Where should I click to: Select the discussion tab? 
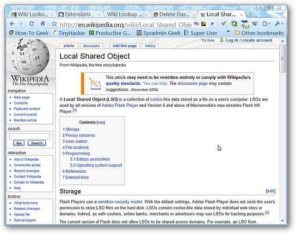point(92,46)
